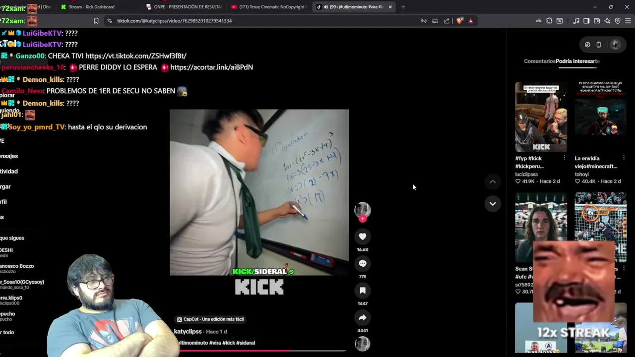Open El raton debería bajar video thumbnail

[541, 117]
